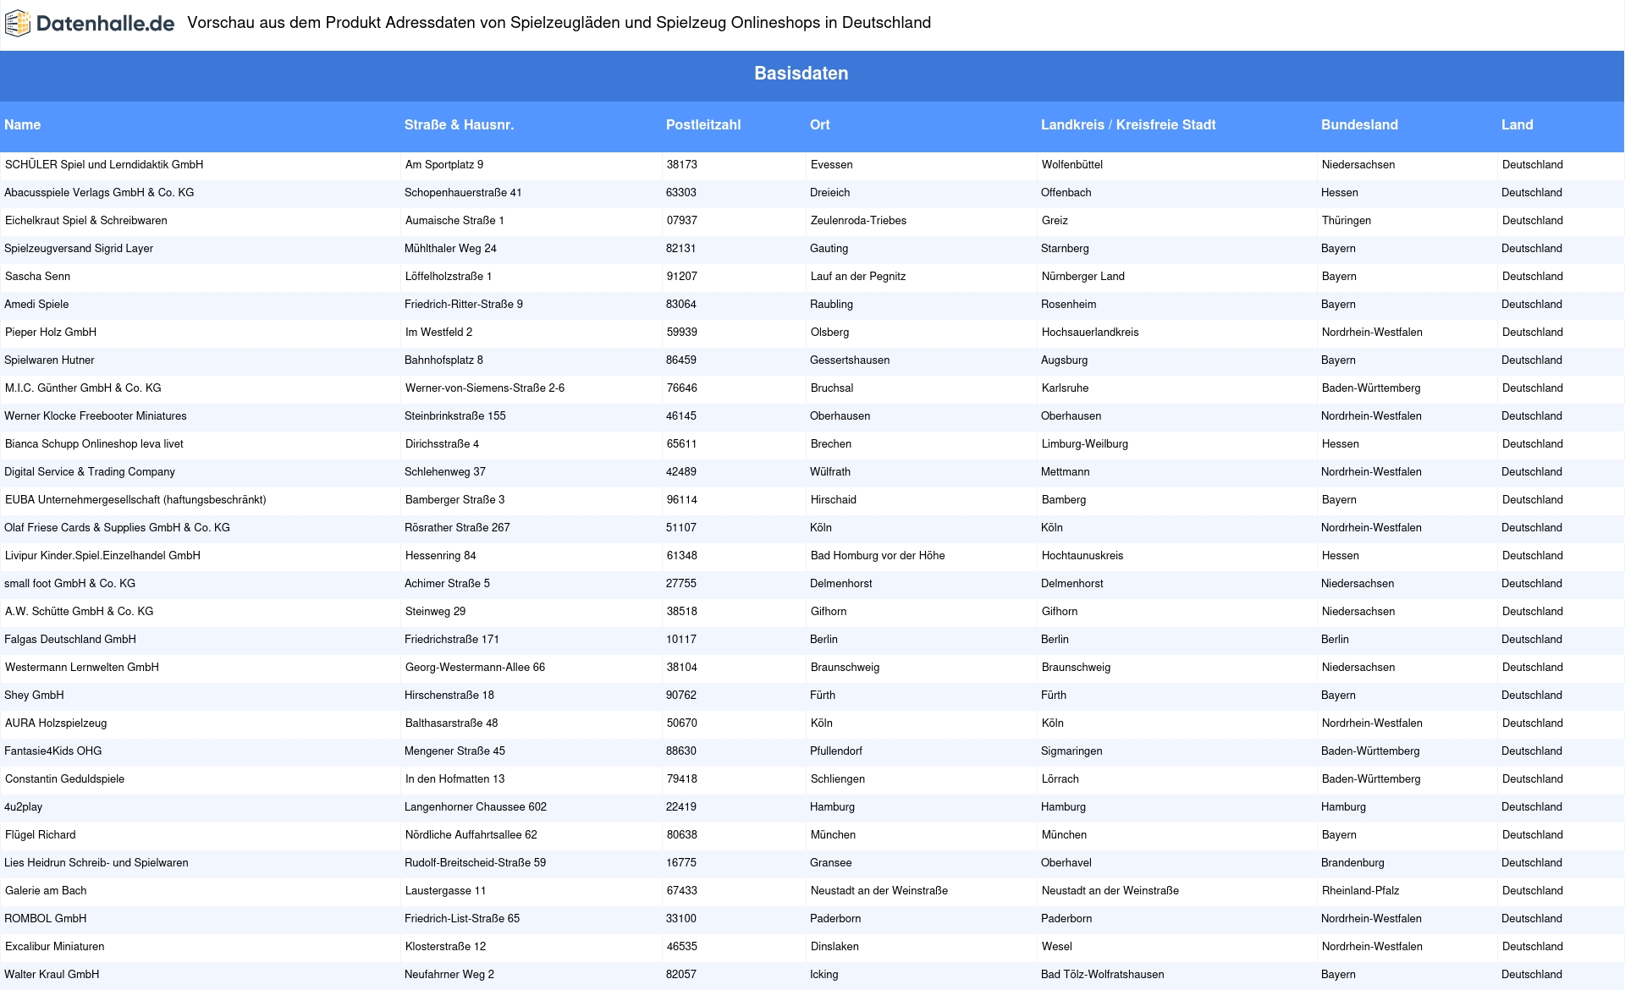1625x990 pixels.
Task: Click the Land column header
Action: [1517, 125]
